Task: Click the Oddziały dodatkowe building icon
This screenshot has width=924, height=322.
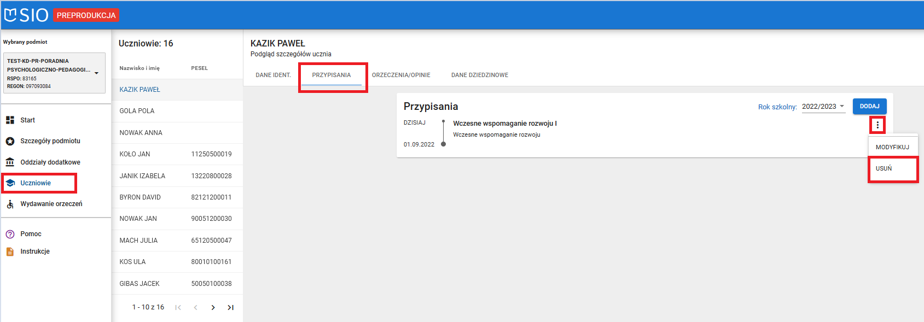Action: coord(10,162)
